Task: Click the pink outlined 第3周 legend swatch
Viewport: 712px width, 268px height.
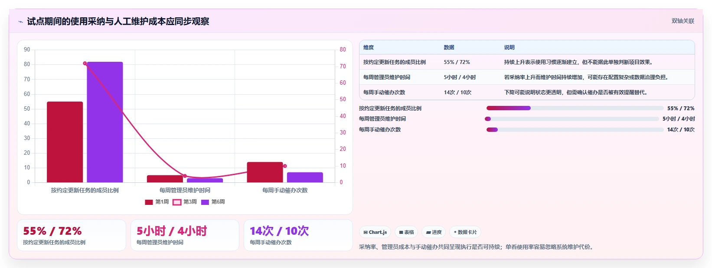Action: point(177,202)
